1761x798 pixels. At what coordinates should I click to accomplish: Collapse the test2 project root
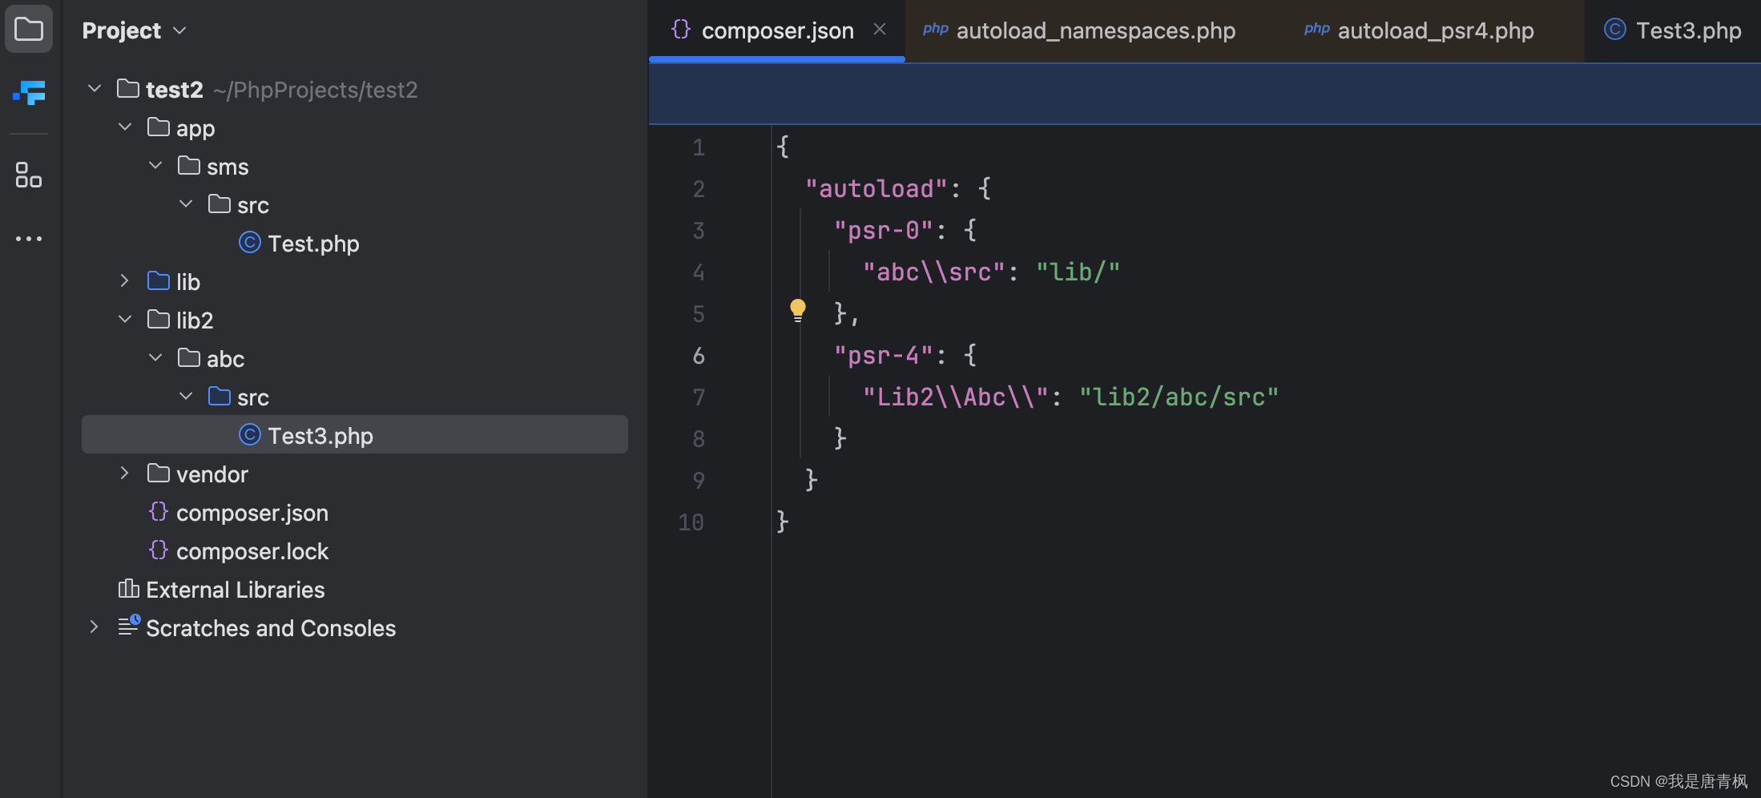click(x=95, y=88)
